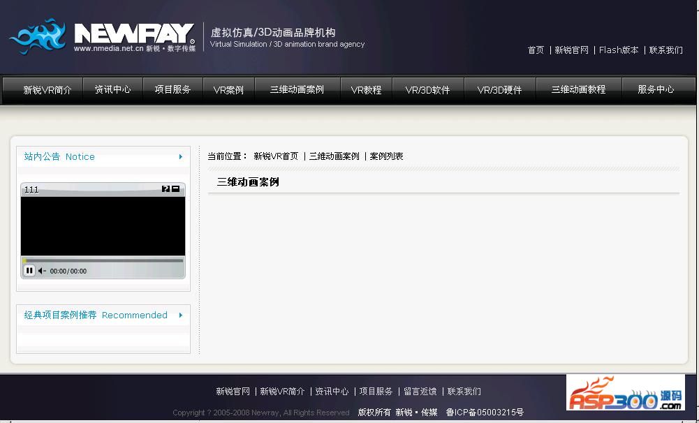This screenshot has width=699, height=423.
Task: Minimize the video player with the minus icon
Action: tap(176, 189)
